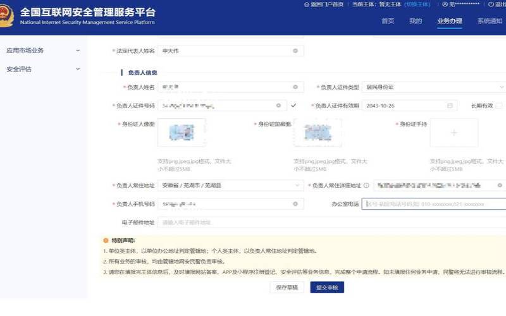Click the 退出 power icon

click(x=491, y=4)
